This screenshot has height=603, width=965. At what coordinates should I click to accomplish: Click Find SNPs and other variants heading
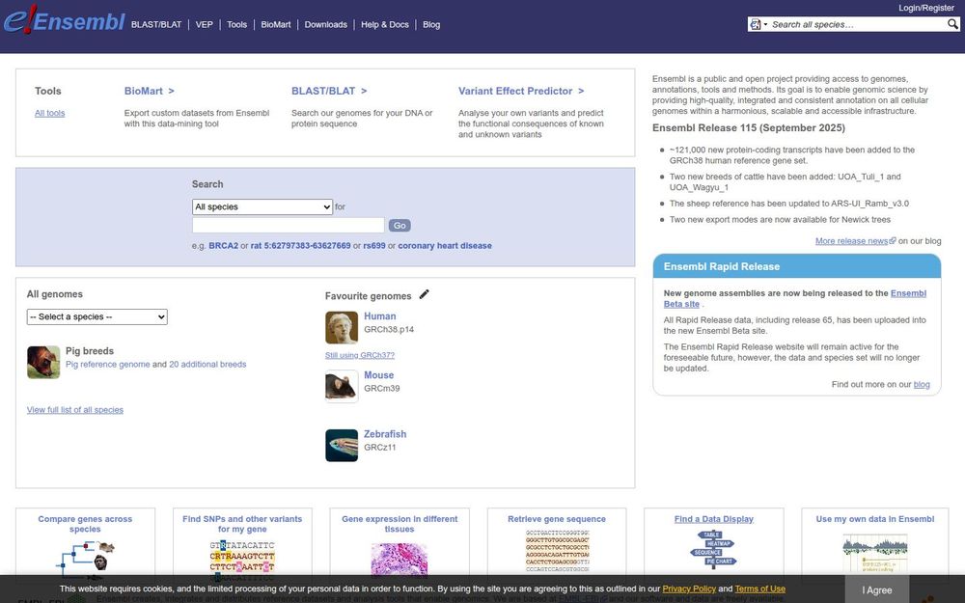click(242, 524)
